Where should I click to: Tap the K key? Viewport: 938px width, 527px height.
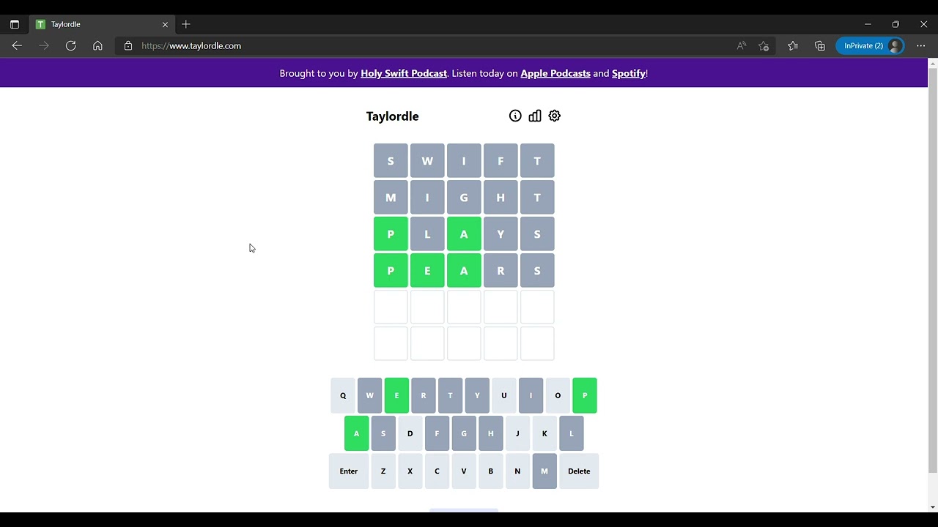coord(544,433)
